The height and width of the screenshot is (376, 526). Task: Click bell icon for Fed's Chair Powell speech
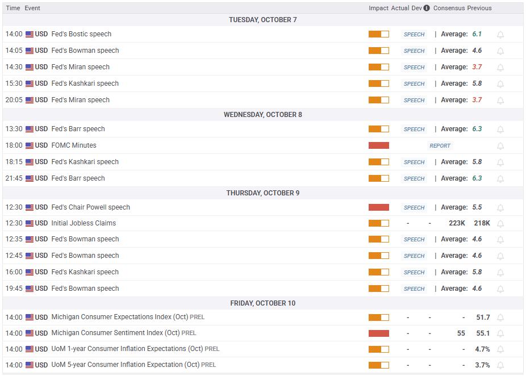pyautogui.click(x=500, y=208)
